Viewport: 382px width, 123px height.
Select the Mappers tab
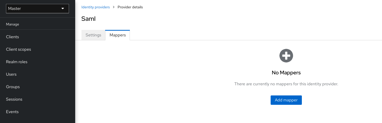(118, 35)
